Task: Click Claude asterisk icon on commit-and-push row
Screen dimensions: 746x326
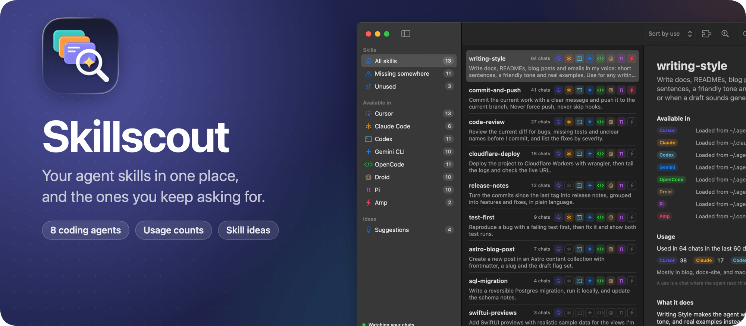Action: [x=569, y=90]
